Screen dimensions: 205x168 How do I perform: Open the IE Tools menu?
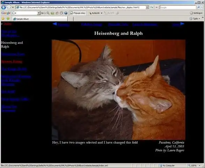click(x=195, y=19)
